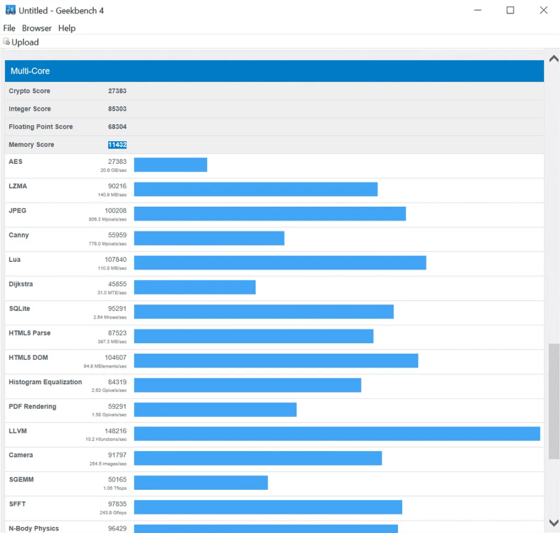Viewport: 560px width, 533px height.
Task: Click the vertical scrollbar thumb
Action: click(553, 401)
